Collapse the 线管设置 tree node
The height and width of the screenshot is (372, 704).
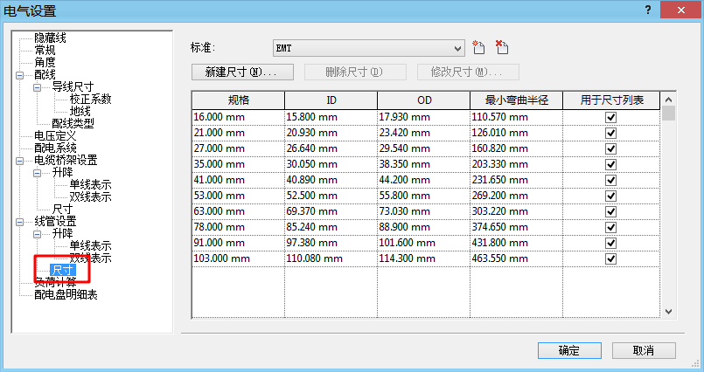(x=20, y=222)
